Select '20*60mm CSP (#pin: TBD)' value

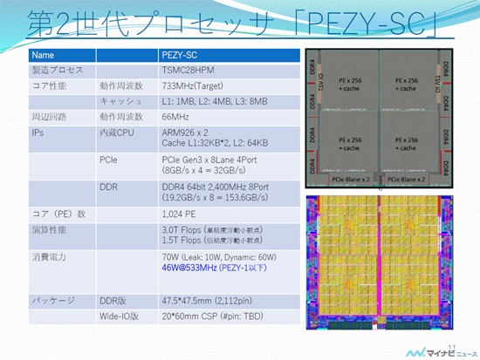pos(212,316)
